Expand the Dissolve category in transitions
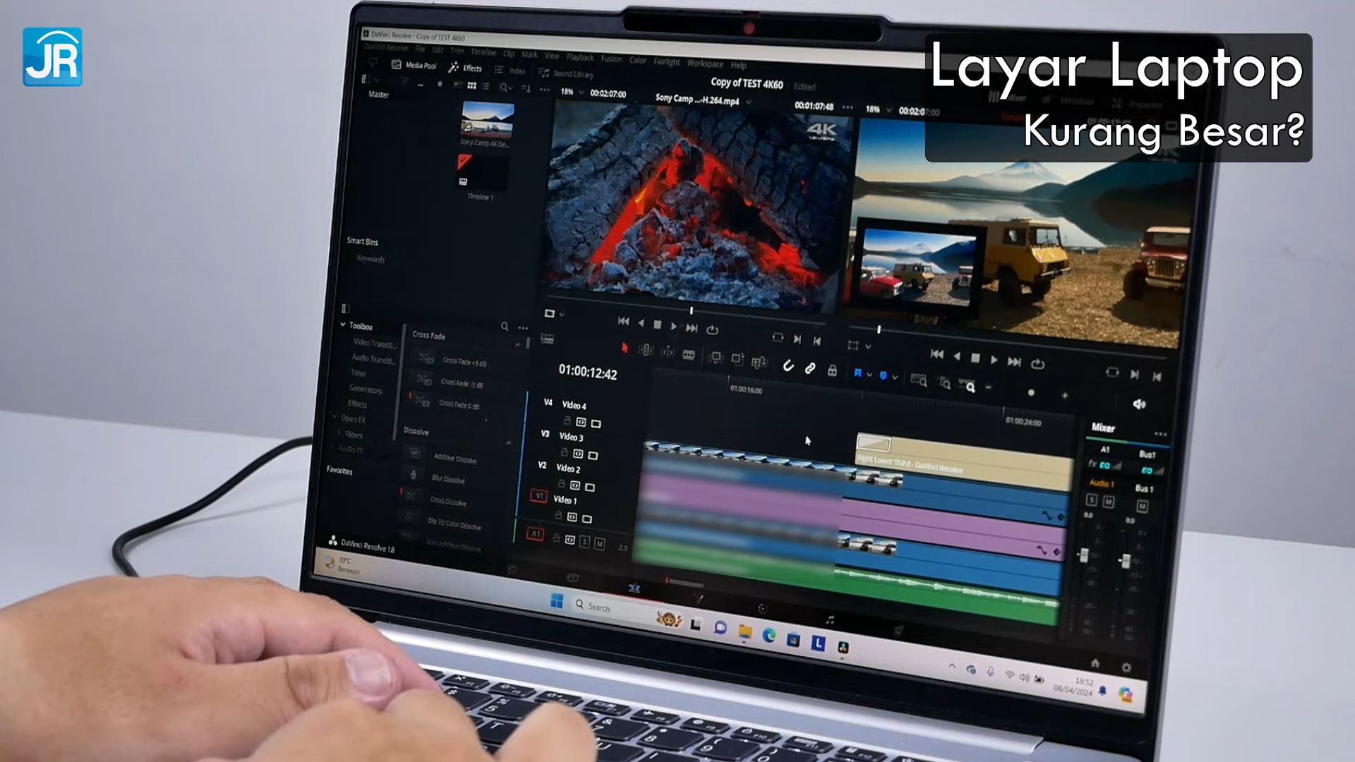 coord(509,442)
